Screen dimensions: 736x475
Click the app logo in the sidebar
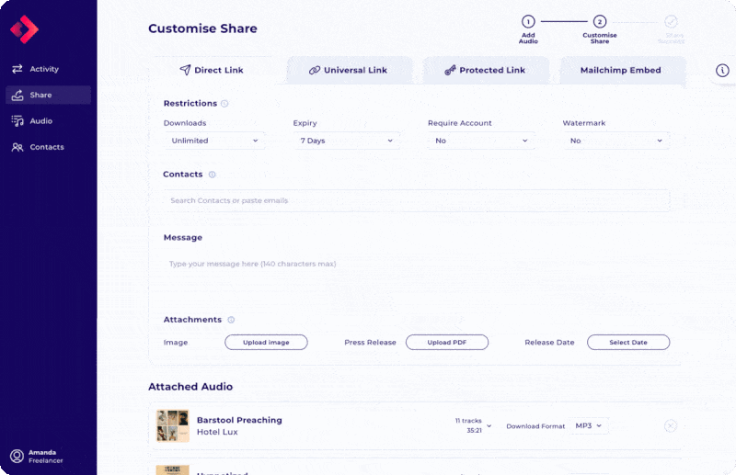(25, 29)
